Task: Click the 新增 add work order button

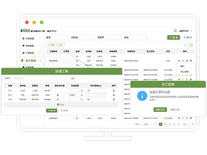Action: [51, 44]
